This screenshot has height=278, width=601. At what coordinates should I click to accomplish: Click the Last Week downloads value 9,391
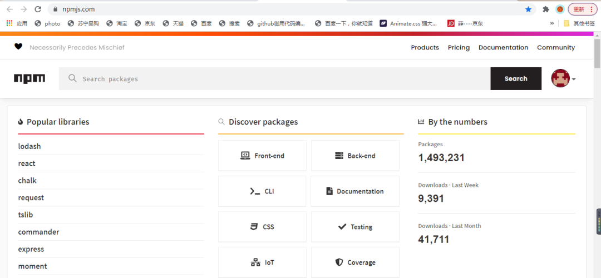coord(431,198)
